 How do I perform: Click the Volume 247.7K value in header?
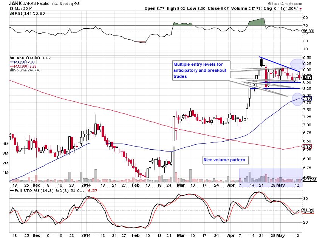pos(246,8)
